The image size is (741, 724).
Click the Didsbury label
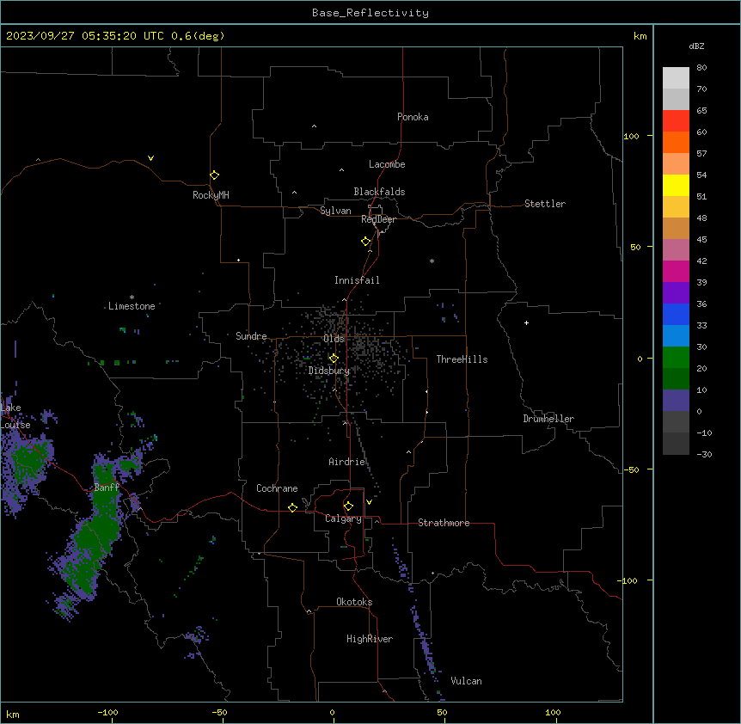pos(329,371)
